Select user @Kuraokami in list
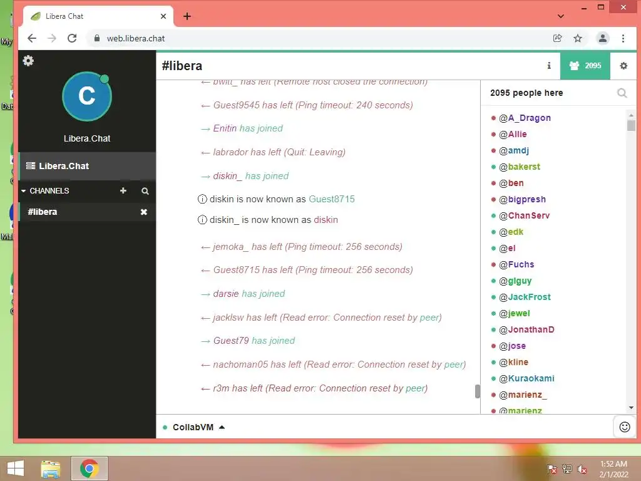 526,378
